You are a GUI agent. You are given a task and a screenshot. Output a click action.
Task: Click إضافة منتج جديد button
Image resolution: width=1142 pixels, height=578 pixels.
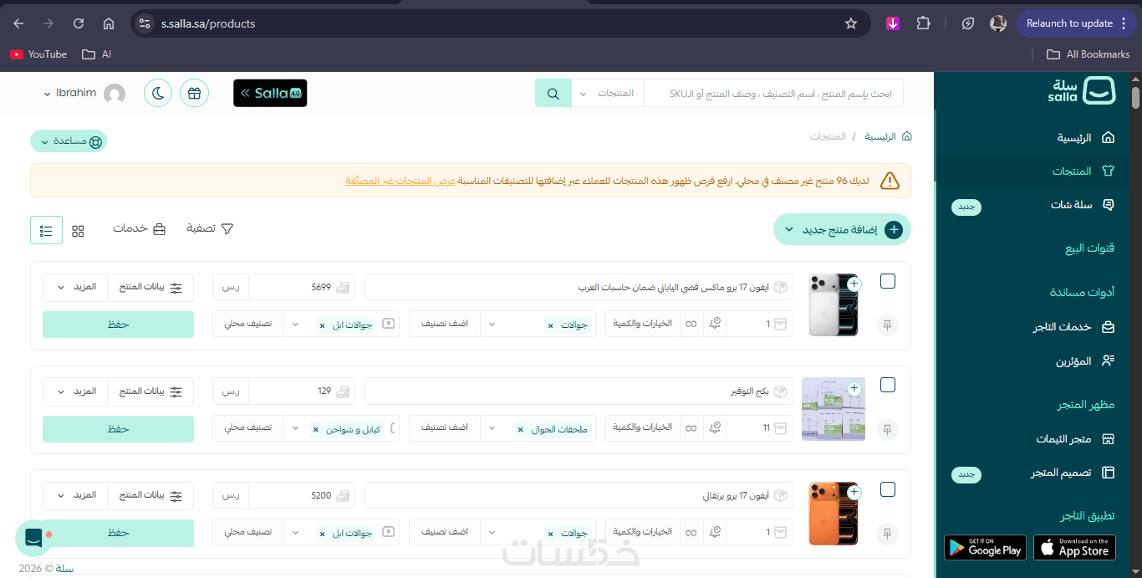click(842, 229)
